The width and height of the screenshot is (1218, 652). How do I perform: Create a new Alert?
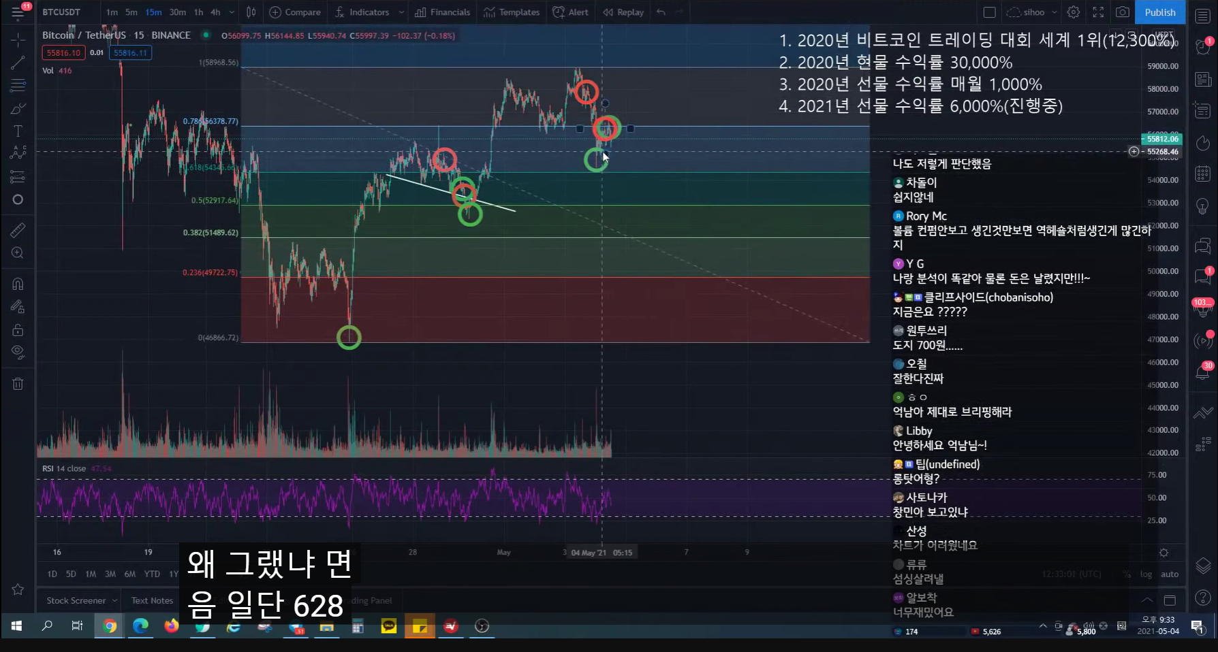pyautogui.click(x=571, y=12)
